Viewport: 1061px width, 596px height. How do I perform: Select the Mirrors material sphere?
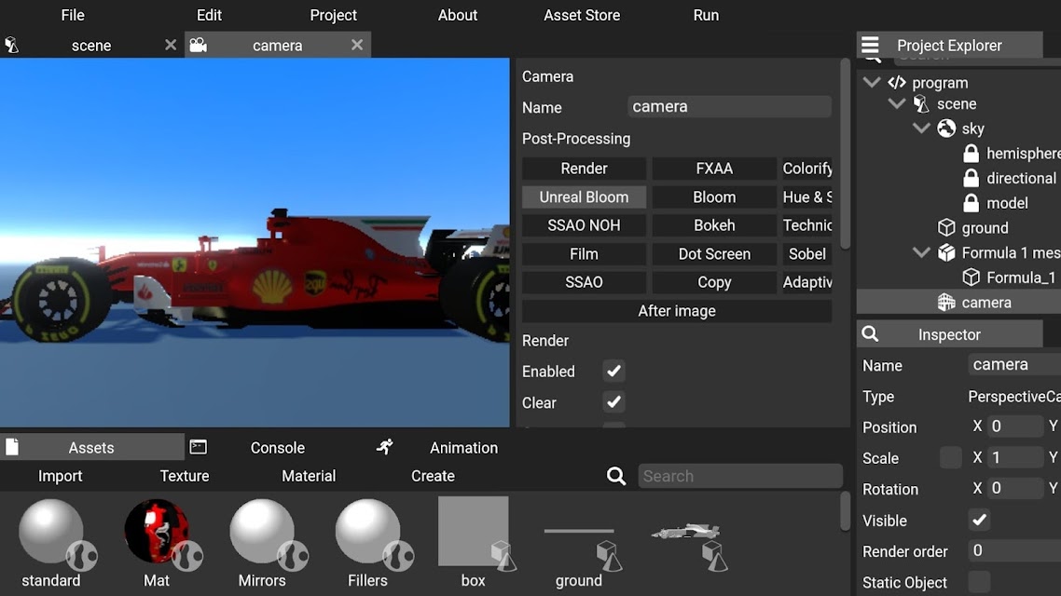click(x=263, y=531)
